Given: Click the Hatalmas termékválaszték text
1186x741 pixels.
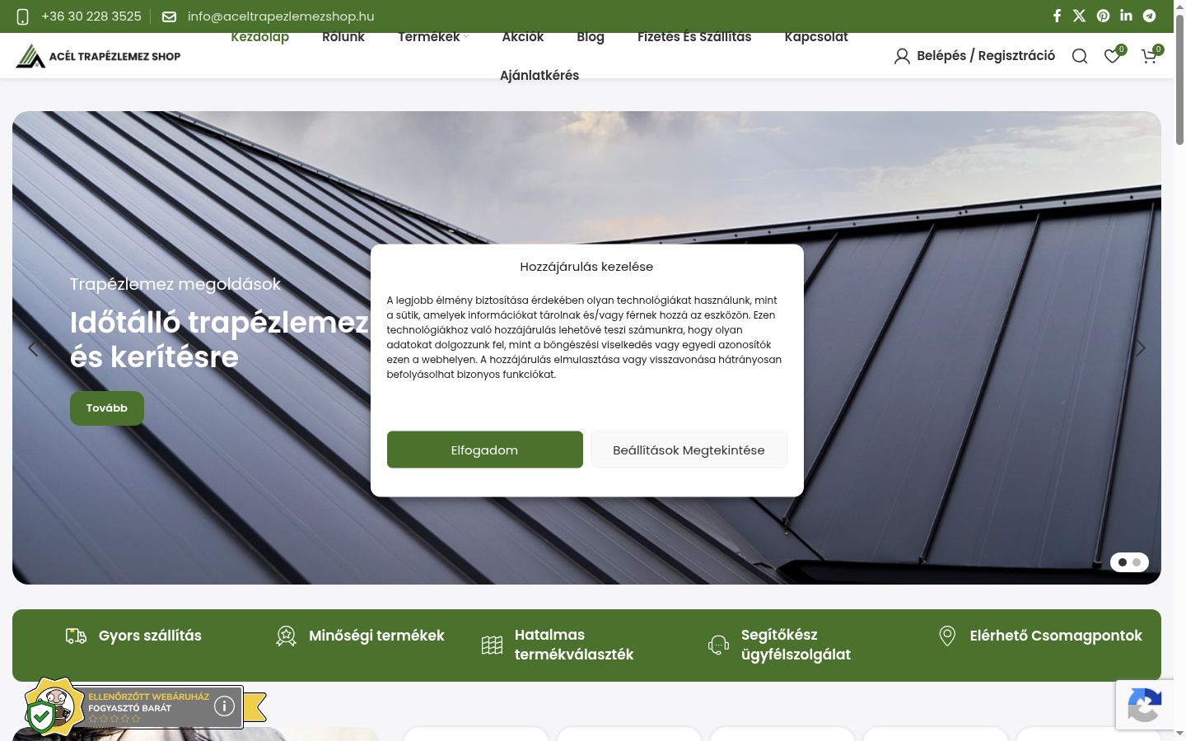Looking at the screenshot, I should (574, 645).
